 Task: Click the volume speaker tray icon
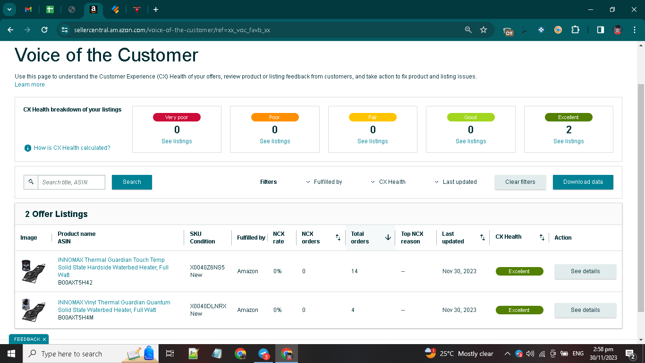(x=530, y=354)
